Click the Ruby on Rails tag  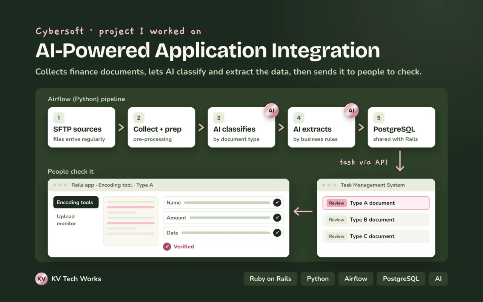click(271, 279)
